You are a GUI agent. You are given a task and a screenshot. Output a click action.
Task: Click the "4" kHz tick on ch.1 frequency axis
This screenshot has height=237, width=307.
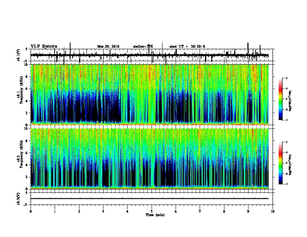27,101
